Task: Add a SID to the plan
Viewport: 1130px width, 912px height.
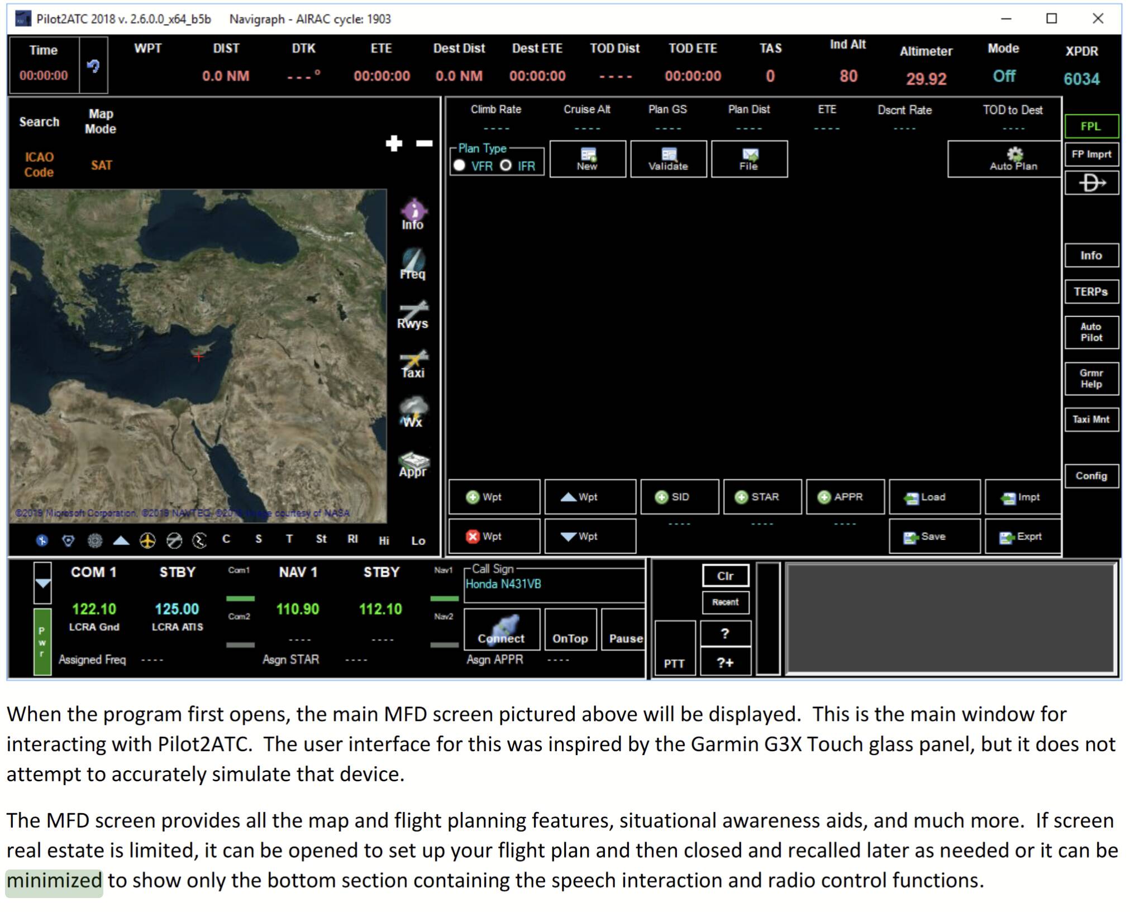Action: (679, 496)
